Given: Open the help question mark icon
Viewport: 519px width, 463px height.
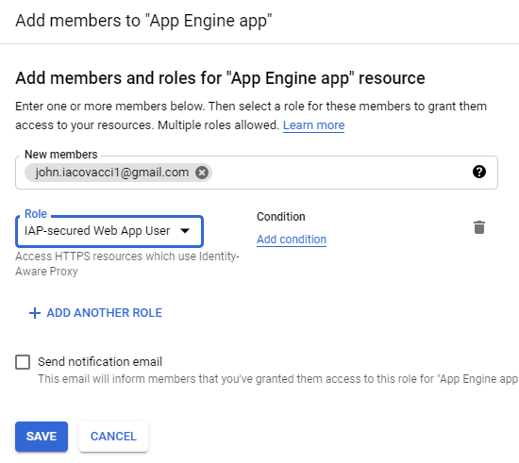Looking at the screenshot, I should 479,172.
